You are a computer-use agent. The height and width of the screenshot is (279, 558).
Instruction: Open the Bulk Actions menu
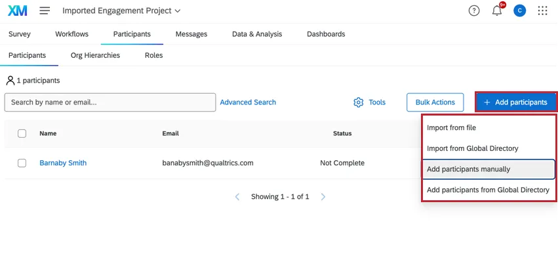point(435,102)
